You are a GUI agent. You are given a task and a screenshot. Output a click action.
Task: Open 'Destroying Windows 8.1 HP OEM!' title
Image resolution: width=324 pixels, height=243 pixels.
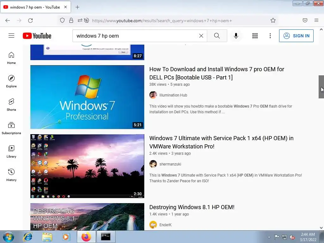(192, 207)
